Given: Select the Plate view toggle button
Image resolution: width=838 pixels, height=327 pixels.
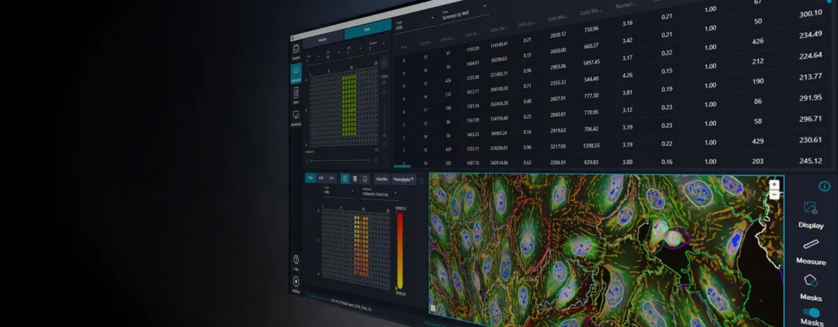Looking at the screenshot, I should tap(310, 178).
